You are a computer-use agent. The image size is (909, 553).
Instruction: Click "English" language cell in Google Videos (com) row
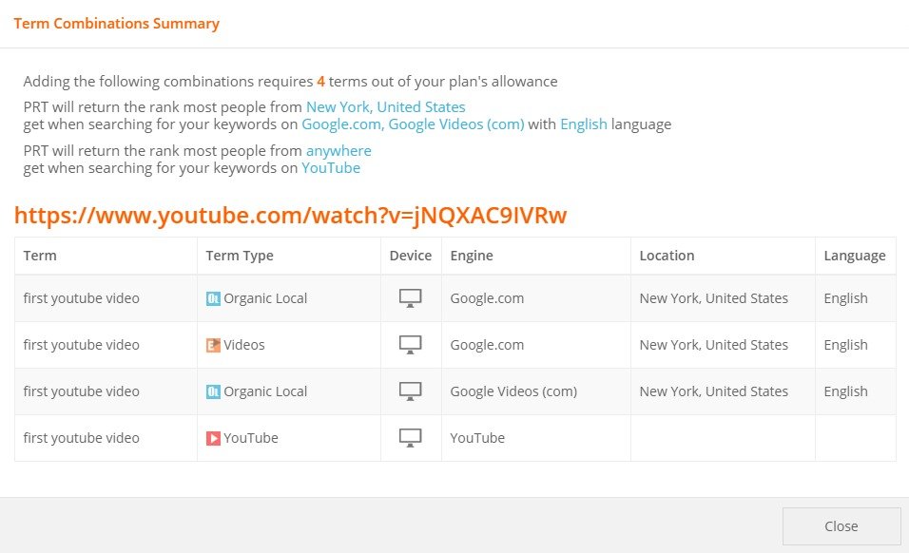point(846,391)
